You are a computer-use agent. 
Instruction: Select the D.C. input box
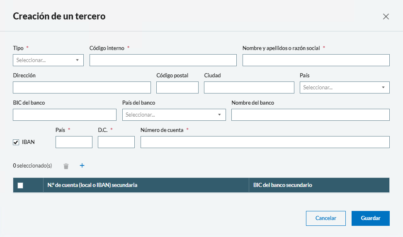point(116,142)
